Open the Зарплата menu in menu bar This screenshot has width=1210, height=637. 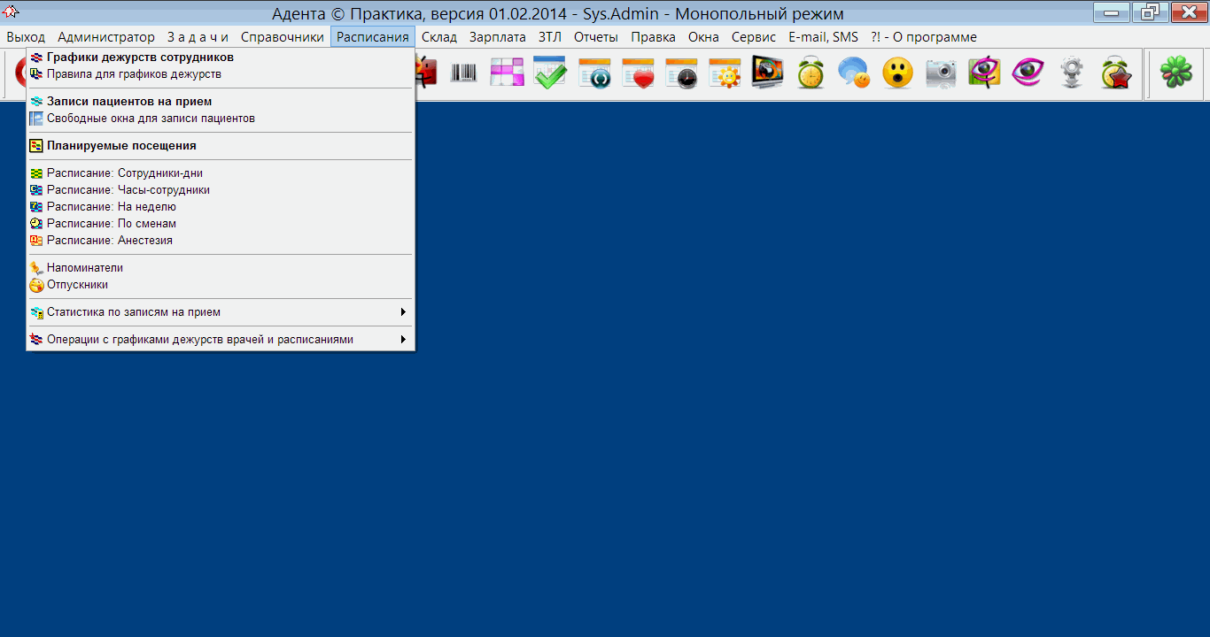pos(497,37)
